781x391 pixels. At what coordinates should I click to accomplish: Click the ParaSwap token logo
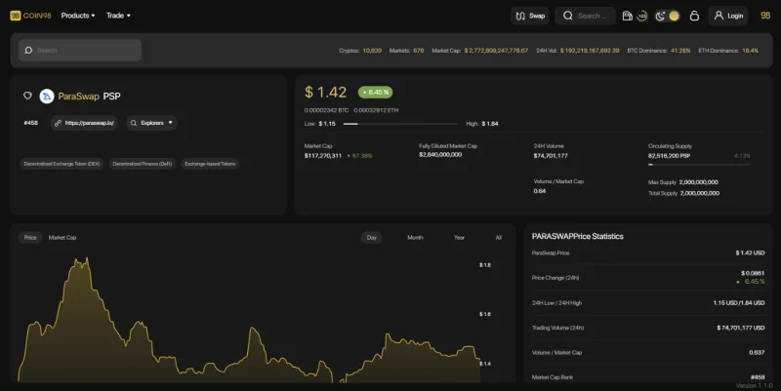(46, 96)
